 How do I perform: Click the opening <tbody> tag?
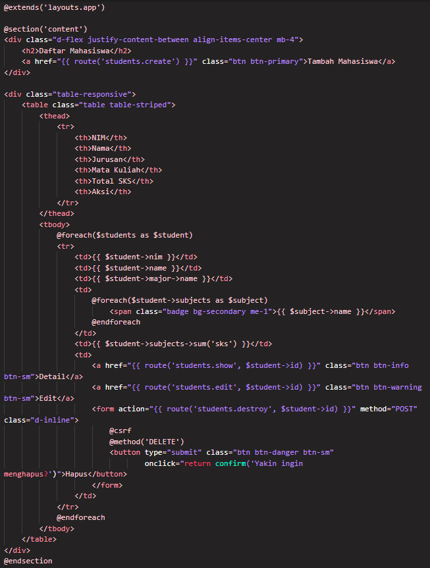coord(55,224)
